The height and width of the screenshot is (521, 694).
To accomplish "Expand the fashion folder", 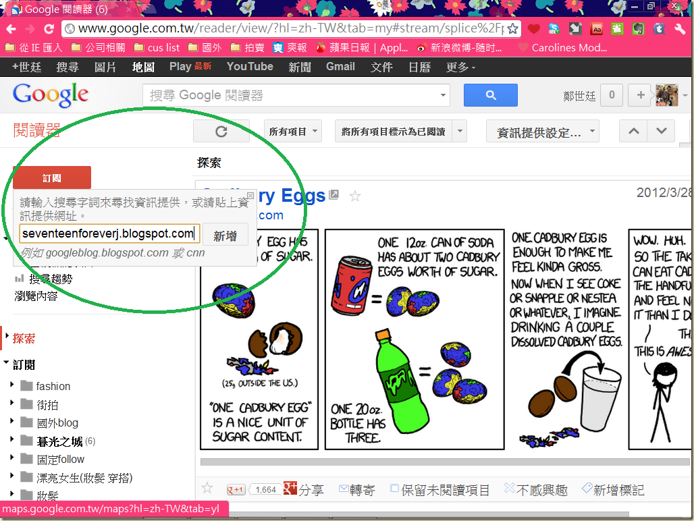I will click(12, 385).
